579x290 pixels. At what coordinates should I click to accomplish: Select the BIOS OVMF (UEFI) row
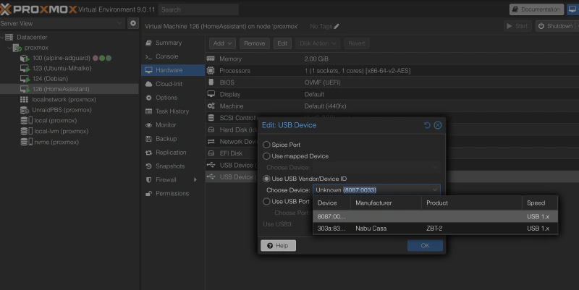click(392, 82)
